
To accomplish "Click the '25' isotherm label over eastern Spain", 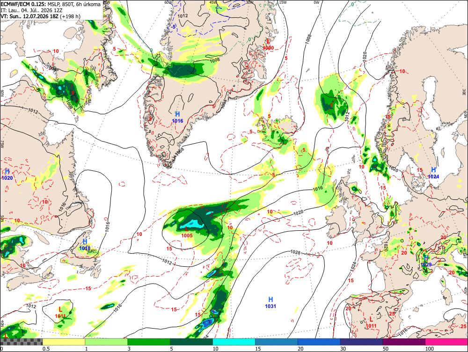I will (x=392, y=314).
